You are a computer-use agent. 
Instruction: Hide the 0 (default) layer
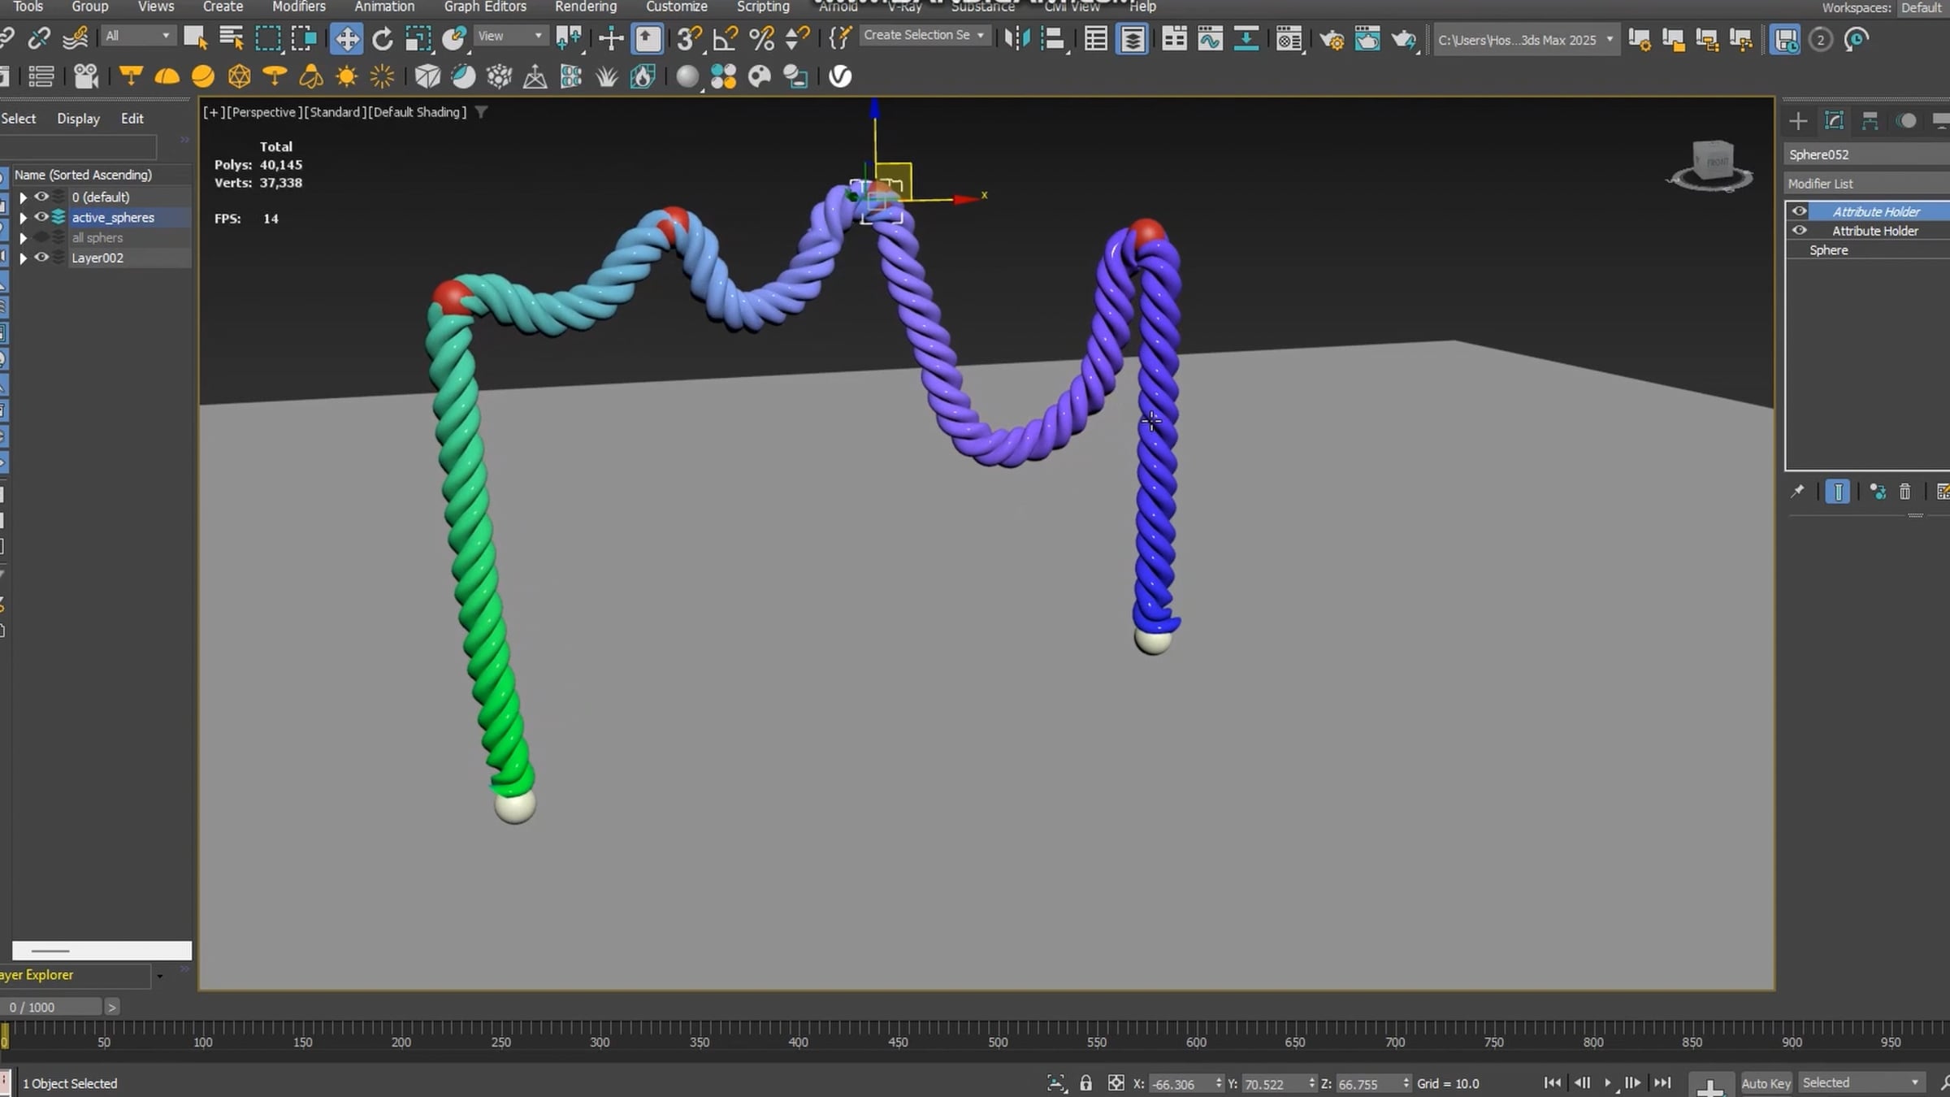coord(41,197)
